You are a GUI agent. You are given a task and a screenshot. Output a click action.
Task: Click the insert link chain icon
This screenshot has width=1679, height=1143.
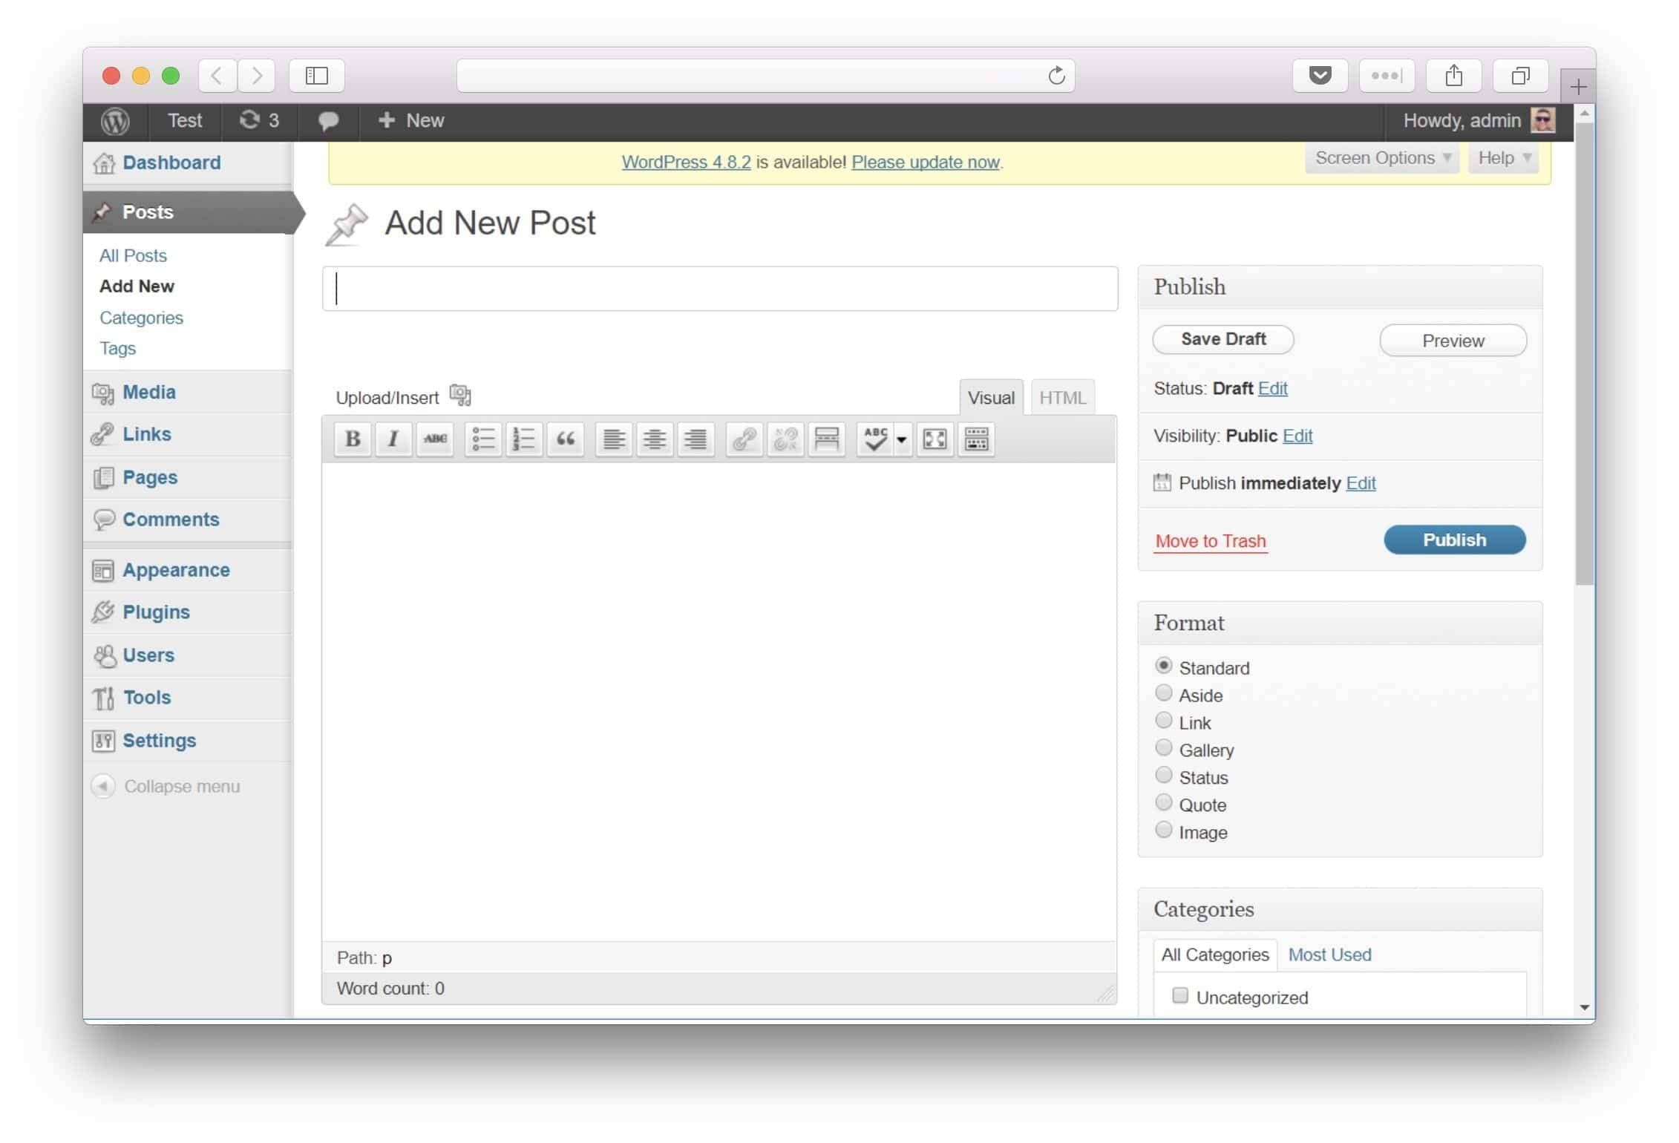(x=744, y=439)
